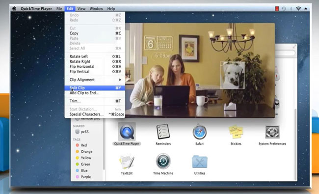Expand the Clip Alignment submenu
This screenshot has width=319, height=194.
click(95, 80)
